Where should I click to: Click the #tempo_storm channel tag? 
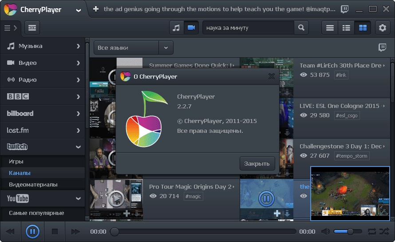pyautogui.click(x=352, y=156)
